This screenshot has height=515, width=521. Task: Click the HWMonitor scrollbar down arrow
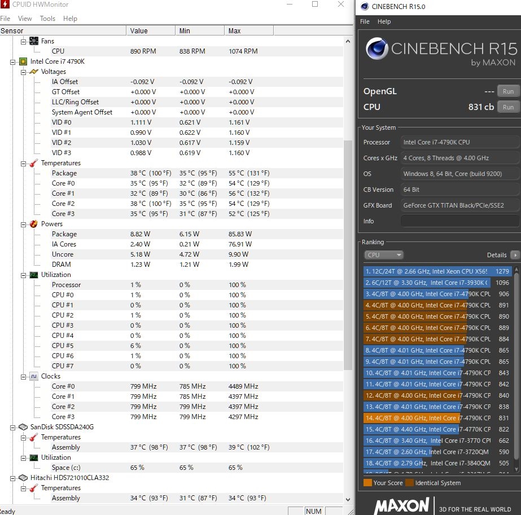(348, 499)
